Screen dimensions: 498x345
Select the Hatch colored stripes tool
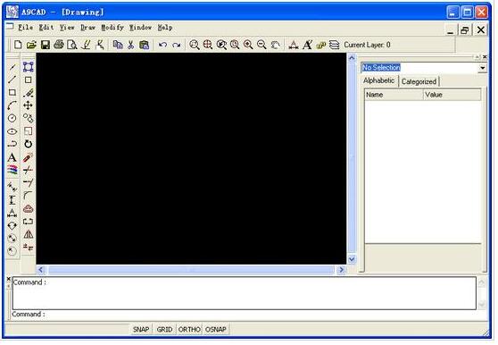(x=12, y=170)
